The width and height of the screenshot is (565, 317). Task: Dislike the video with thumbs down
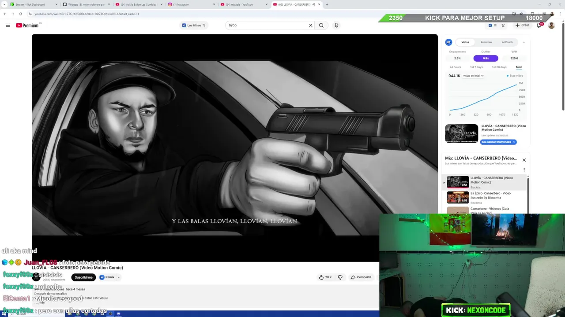pyautogui.click(x=340, y=277)
